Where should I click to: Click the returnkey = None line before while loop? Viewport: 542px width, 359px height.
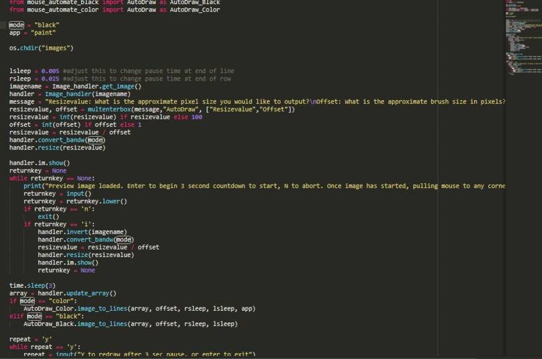(38, 170)
